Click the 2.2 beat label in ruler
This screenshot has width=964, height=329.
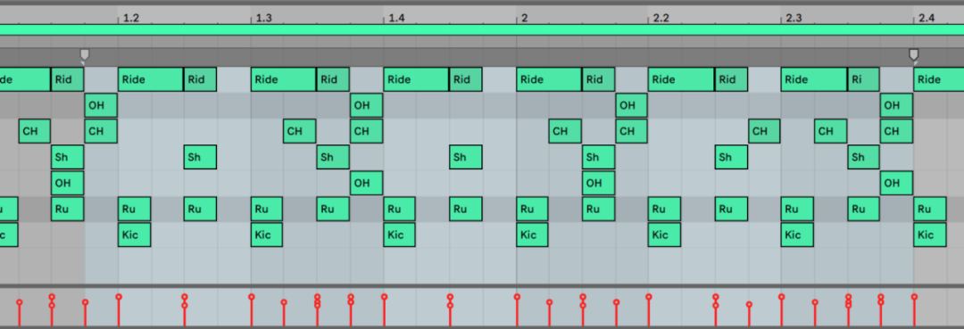click(661, 18)
